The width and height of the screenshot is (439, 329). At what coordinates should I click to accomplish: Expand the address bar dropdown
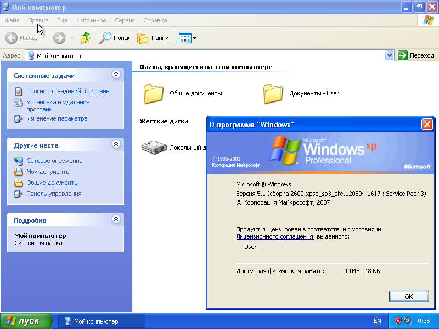point(389,55)
